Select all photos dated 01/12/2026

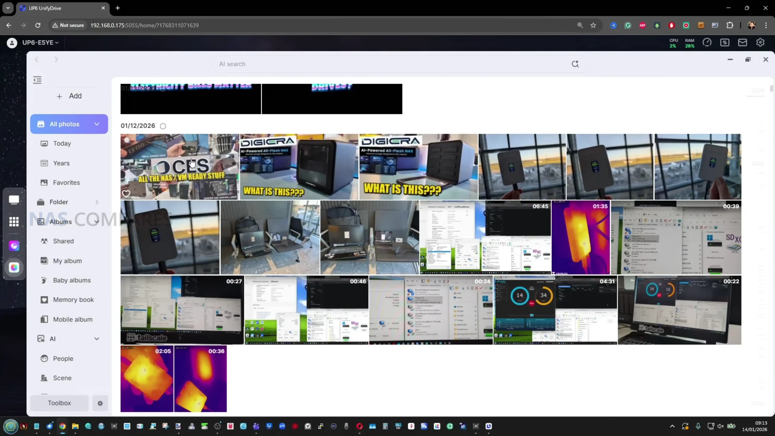[163, 126]
